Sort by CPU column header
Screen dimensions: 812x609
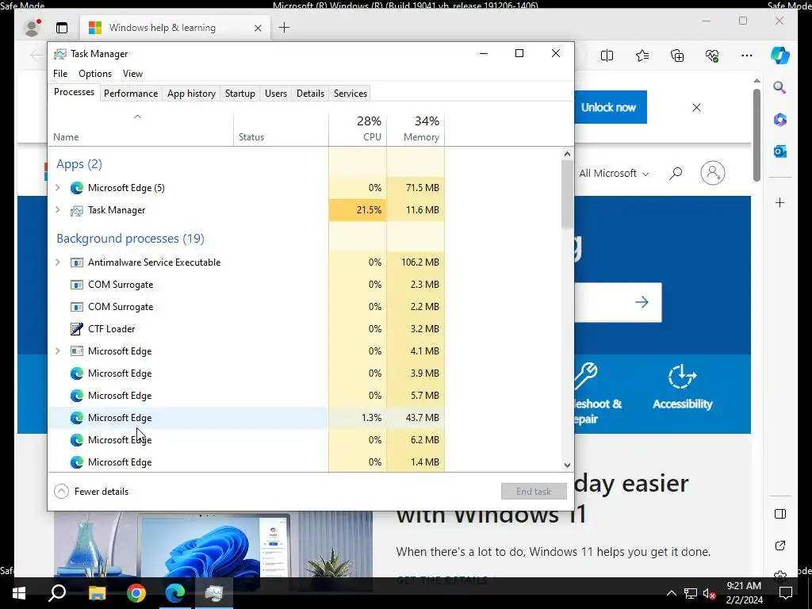(358, 128)
